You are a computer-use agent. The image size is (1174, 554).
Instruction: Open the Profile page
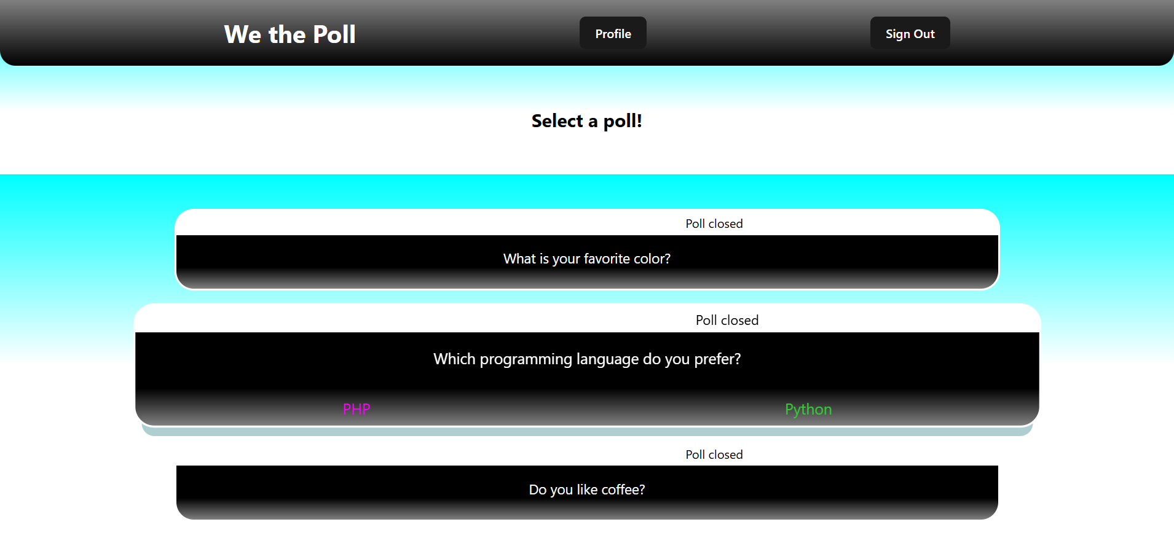point(613,34)
